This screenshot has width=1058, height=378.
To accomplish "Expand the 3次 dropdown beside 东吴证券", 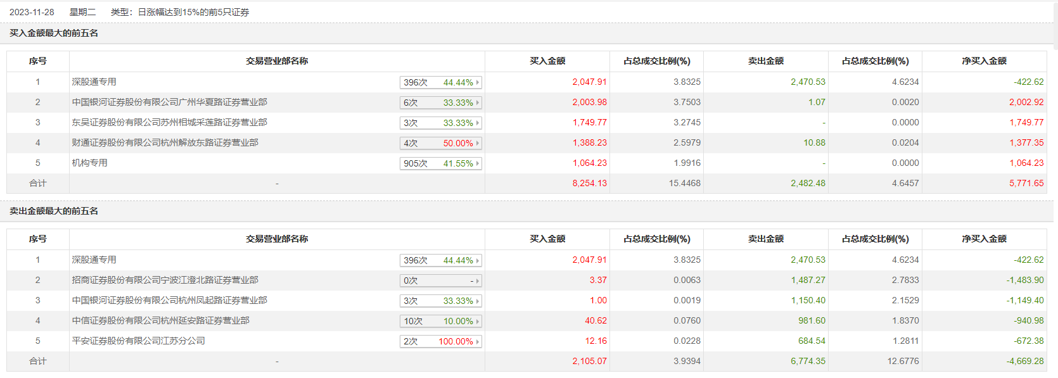I will (x=441, y=123).
